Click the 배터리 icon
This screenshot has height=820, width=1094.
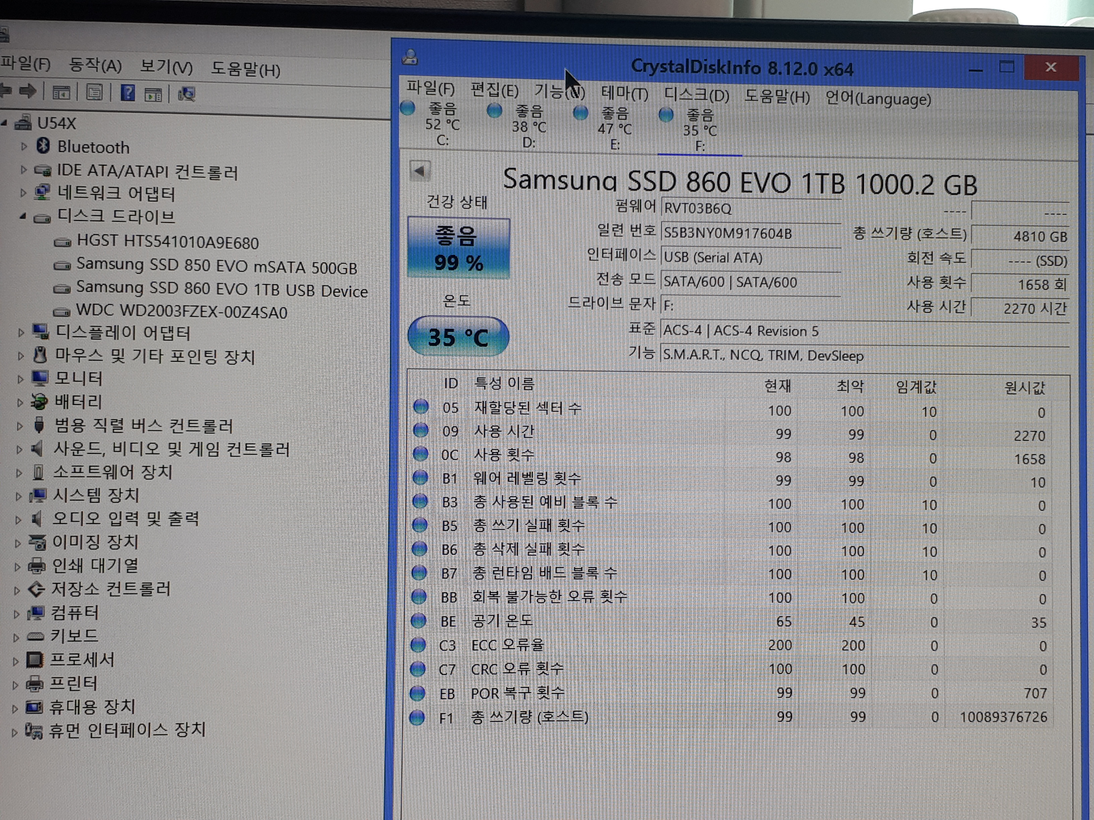[x=39, y=401]
